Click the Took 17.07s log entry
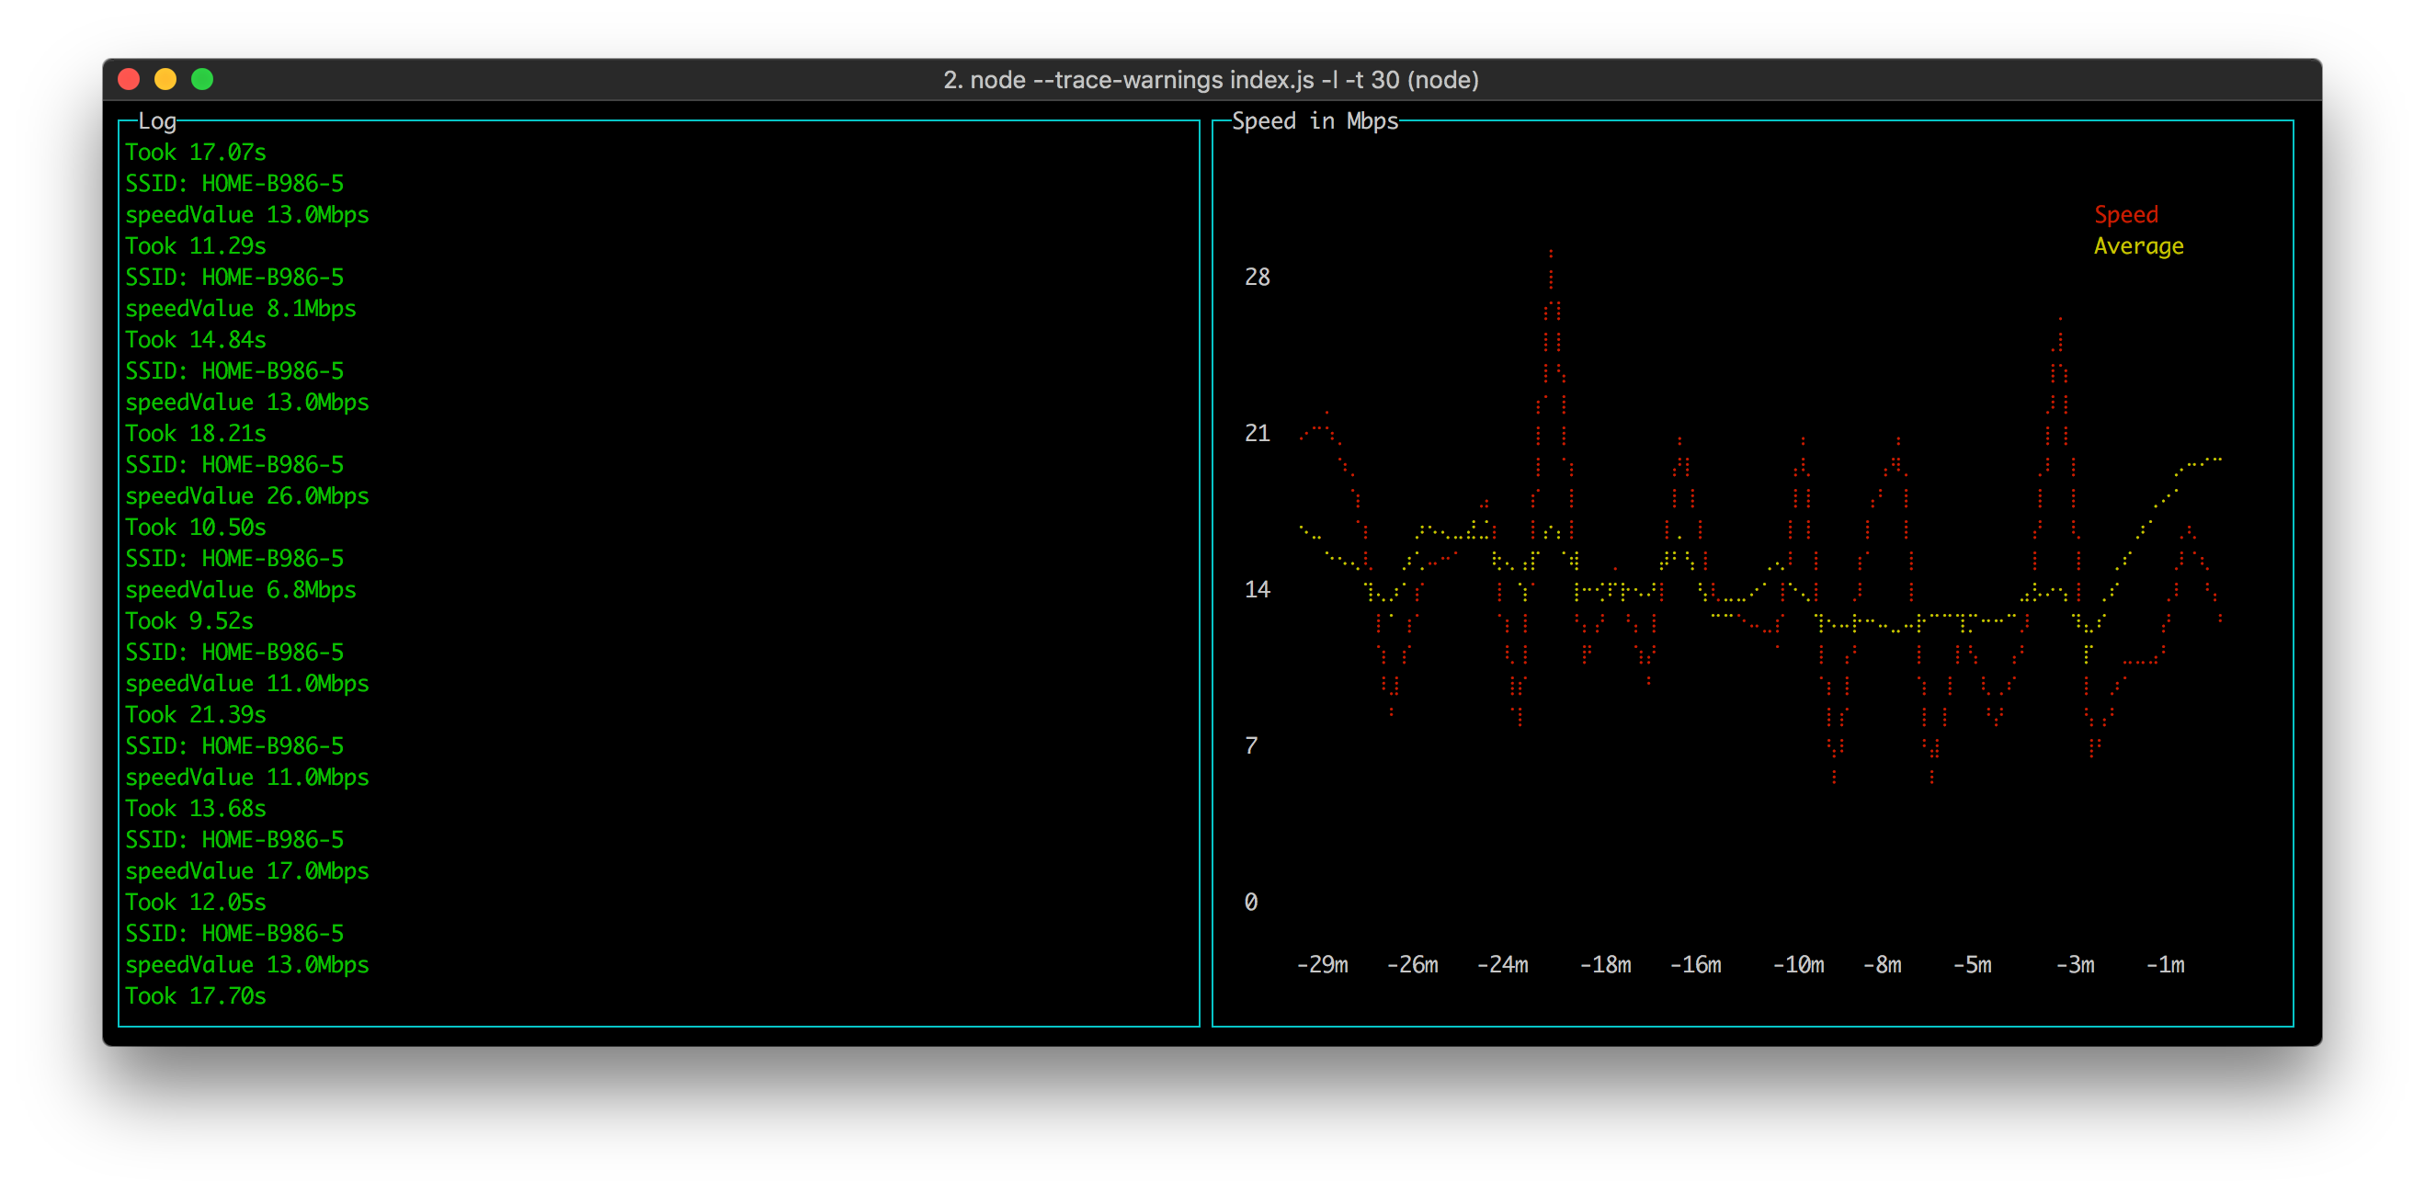 pyautogui.click(x=196, y=153)
